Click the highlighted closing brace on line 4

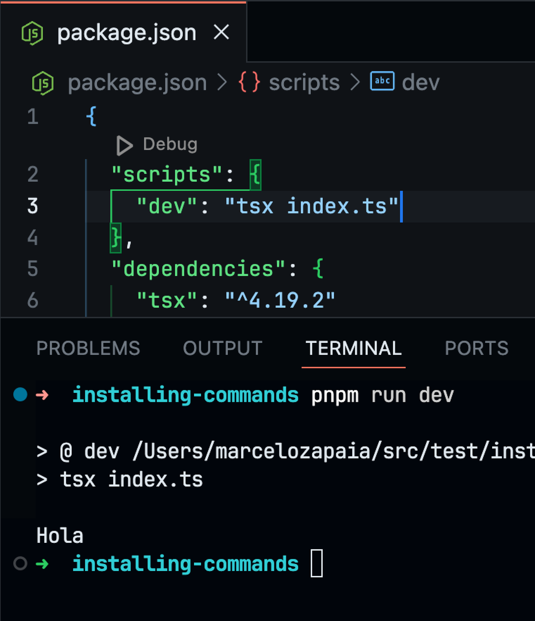[x=115, y=238]
